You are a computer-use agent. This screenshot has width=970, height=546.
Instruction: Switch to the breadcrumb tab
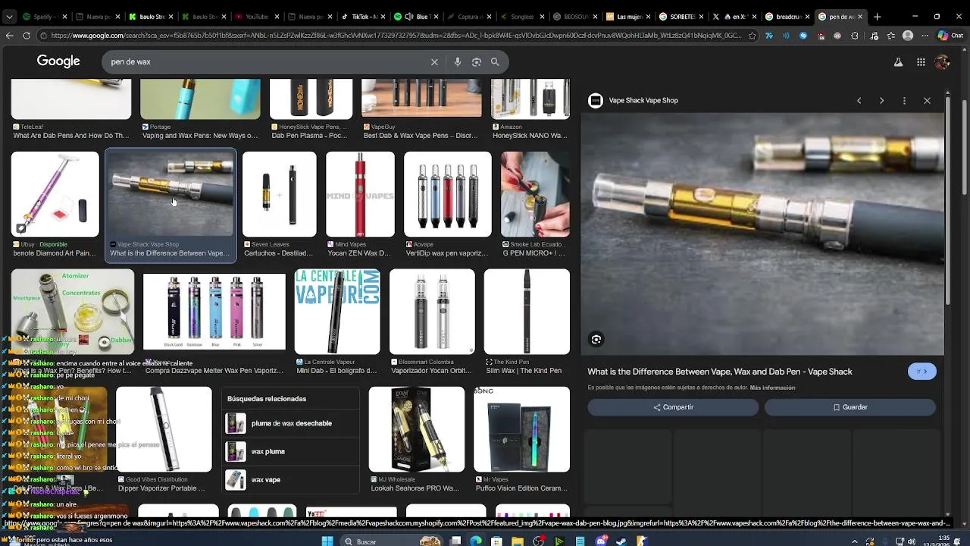[787, 17]
